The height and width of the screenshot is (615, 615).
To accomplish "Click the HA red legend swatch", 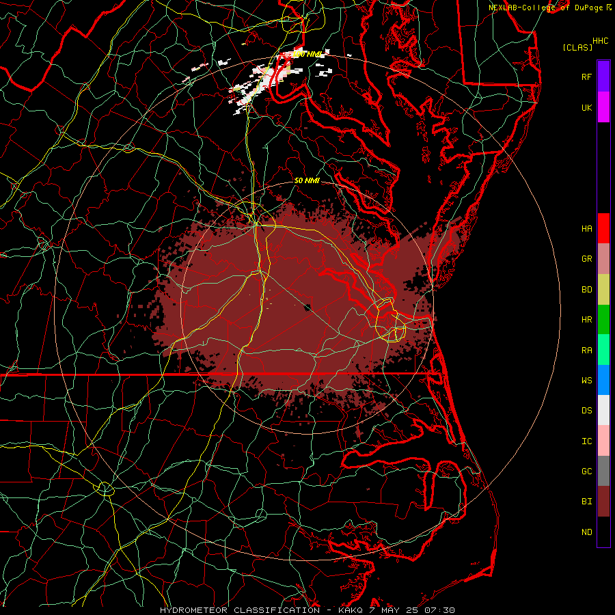I will coord(603,228).
